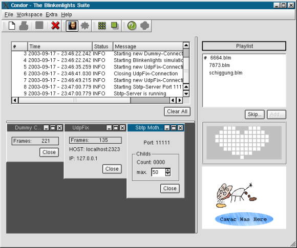Screen dimensions: 297x248
Task: Minimize the Condor main window
Action: 277,5
